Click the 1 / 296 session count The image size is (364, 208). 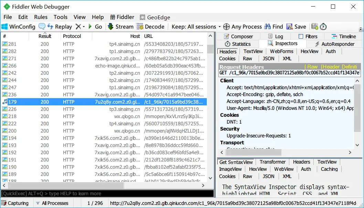[95, 203]
